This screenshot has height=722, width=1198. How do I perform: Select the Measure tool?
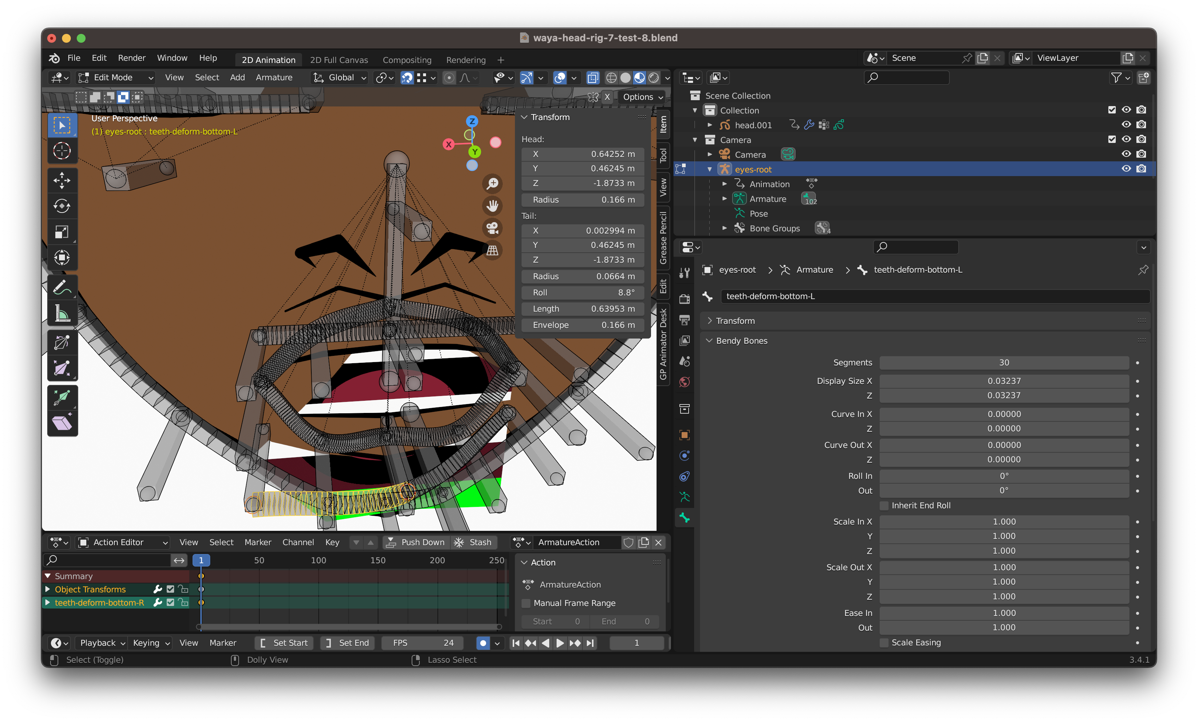62,313
